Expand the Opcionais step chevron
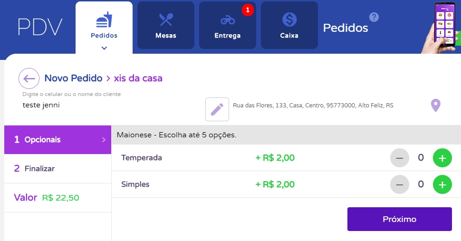The height and width of the screenshot is (241, 461). click(104, 140)
